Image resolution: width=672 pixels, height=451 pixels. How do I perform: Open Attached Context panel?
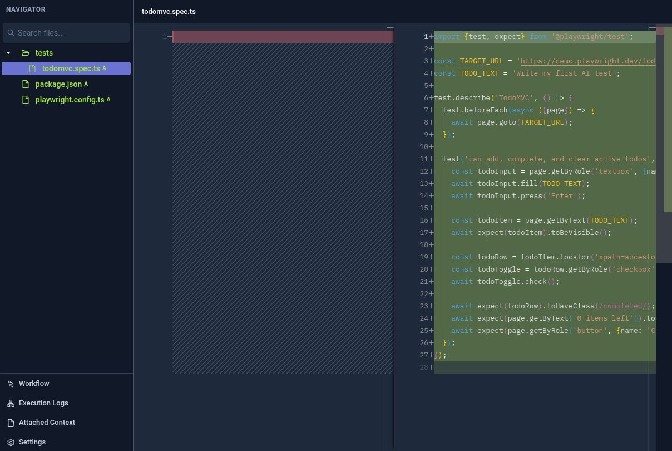coord(47,423)
